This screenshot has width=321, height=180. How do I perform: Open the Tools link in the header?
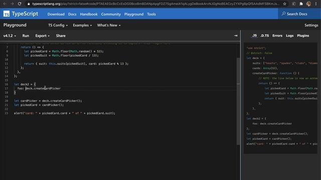click(151, 14)
